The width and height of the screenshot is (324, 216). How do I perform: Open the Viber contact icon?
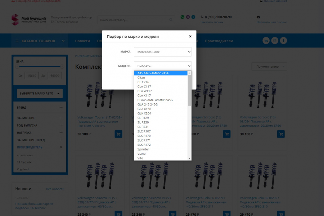coord(188,17)
